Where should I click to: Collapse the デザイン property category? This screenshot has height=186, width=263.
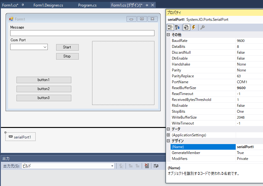pos(168,141)
